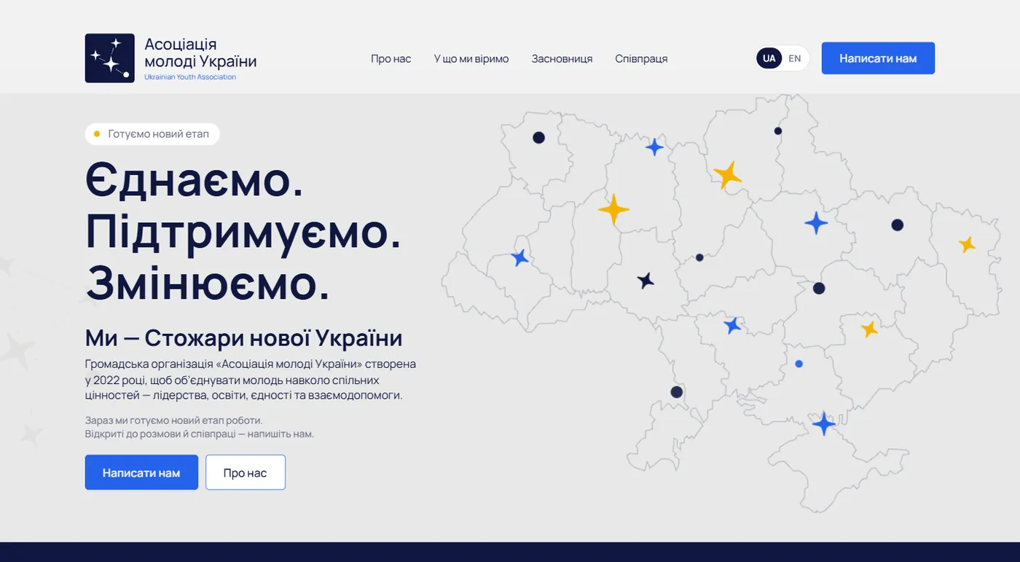Click Ми — Стожари нової України subheading

(x=244, y=338)
